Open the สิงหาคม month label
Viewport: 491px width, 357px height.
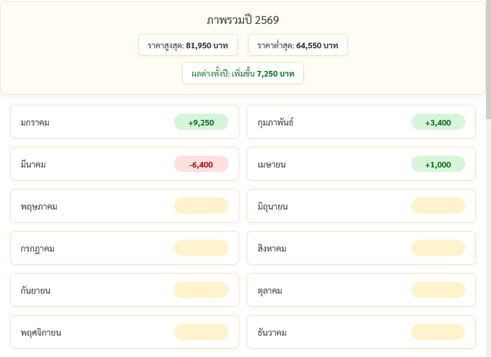(x=272, y=248)
